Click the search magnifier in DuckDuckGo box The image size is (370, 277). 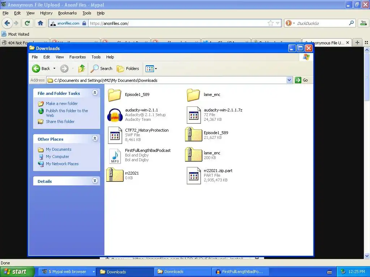tap(351, 23)
